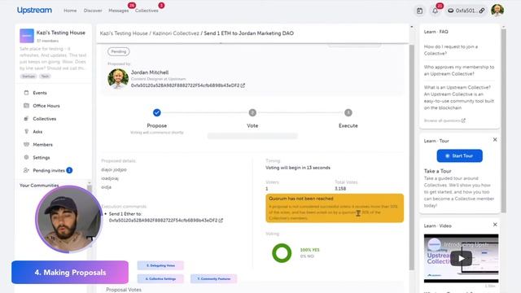The height and width of the screenshot is (293, 521).
Task: Click Kazinori Collectivez breadcrumb link
Action: click(x=176, y=33)
